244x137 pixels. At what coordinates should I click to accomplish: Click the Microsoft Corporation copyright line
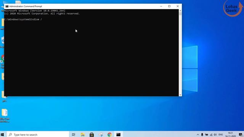pos(42,14)
